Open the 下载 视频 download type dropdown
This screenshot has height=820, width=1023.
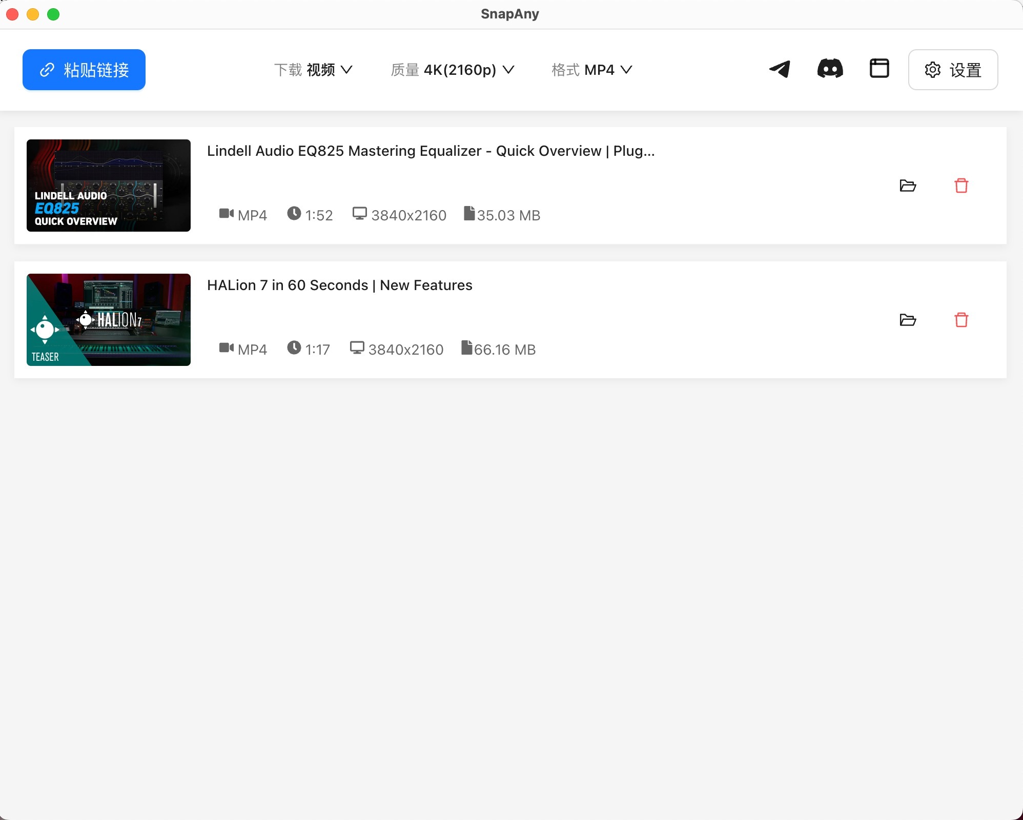tap(313, 70)
